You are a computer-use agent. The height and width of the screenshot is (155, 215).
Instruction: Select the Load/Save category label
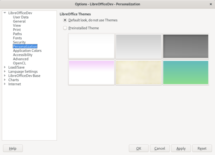[x=17, y=67]
